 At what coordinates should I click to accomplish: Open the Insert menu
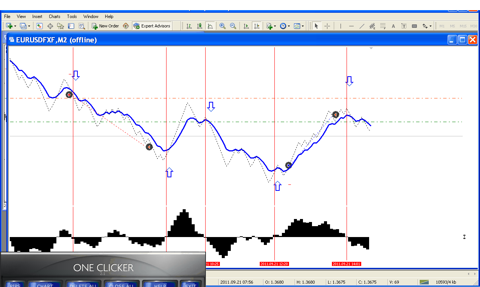coord(37,17)
